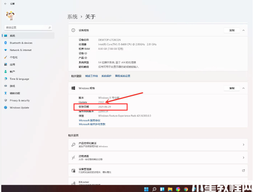This screenshot has height=192, width=253.
Task: Click the chevron on the 产品密钥和激活 row
Action: tap(244, 145)
